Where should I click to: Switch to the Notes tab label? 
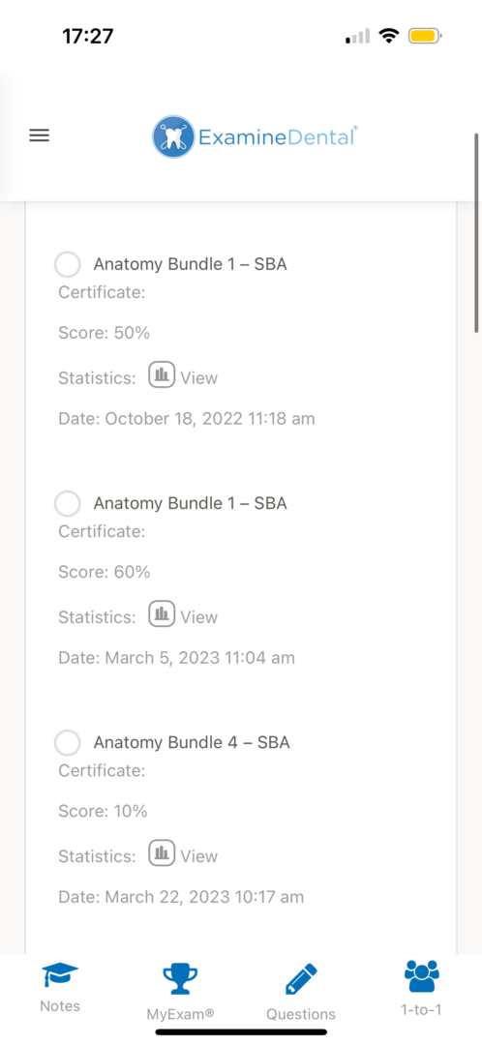click(60, 1006)
